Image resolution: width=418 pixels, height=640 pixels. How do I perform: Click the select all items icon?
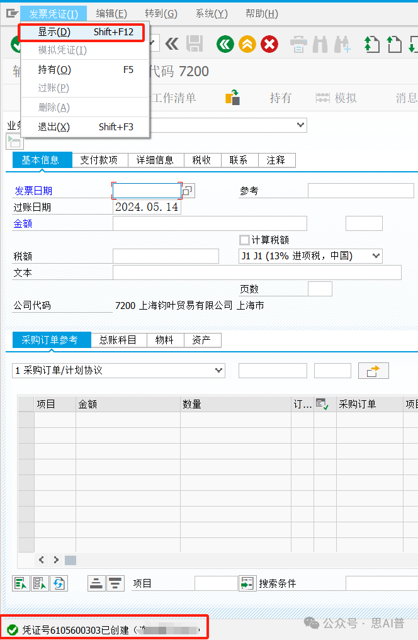click(20, 583)
